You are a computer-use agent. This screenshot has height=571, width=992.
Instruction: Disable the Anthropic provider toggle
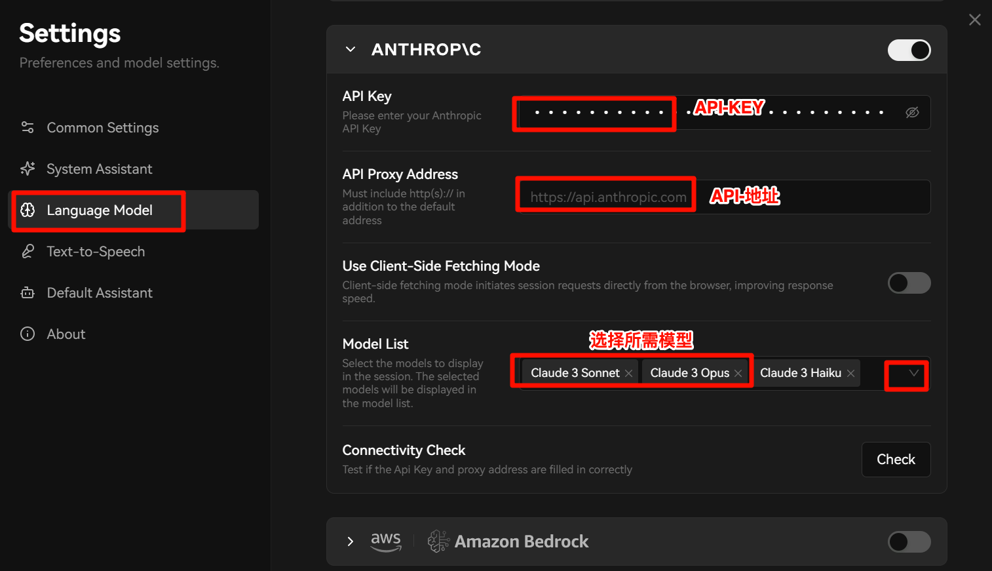coord(909,50)
